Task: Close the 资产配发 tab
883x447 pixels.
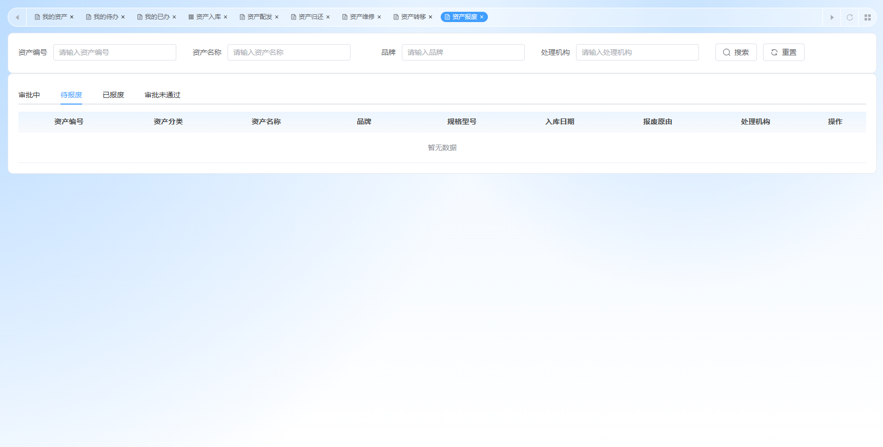Action: [277, 17]
